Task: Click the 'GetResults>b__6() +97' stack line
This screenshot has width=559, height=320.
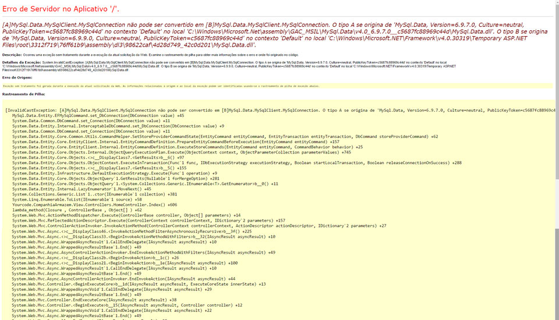Action: click(x=98, y=158)
